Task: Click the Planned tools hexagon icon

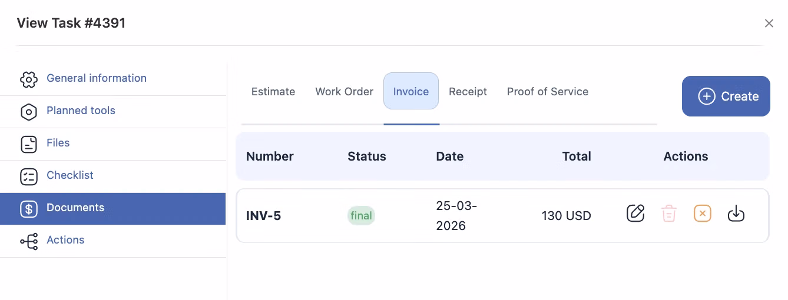Action: pos(29,112)
